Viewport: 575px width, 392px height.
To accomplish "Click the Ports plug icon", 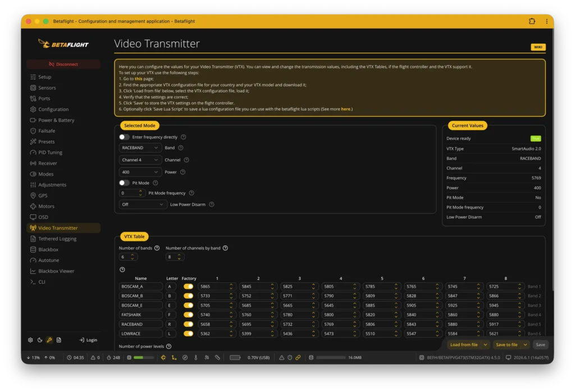I will coord(33,99).
